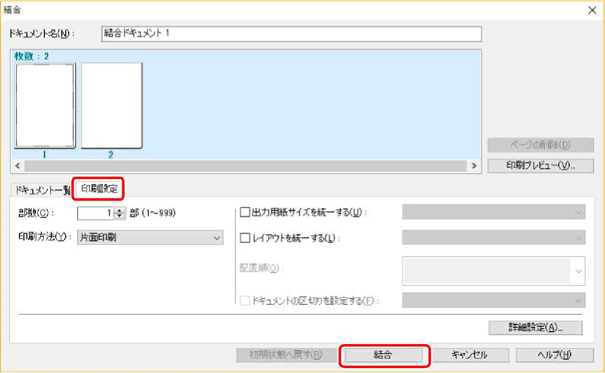Image resolution: width=605 pixels, height=373 pixels.
Task: Click the horizontal scrollbar track of page list
Action: [245, 165]
